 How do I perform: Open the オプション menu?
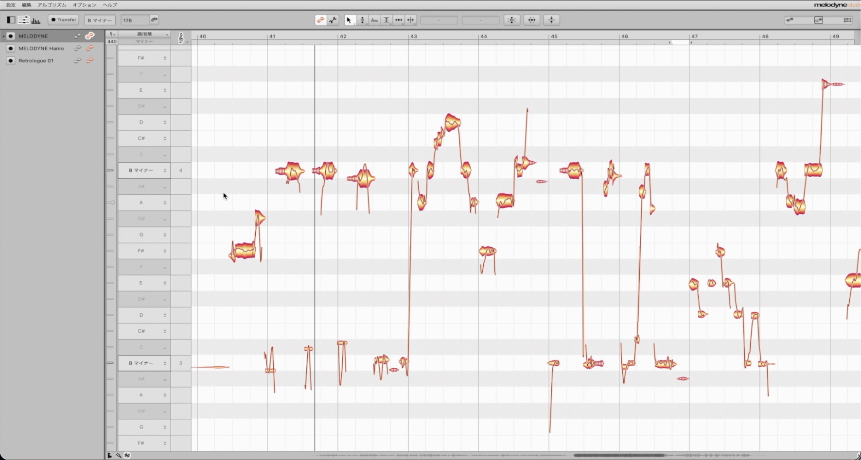click(84, 5)
